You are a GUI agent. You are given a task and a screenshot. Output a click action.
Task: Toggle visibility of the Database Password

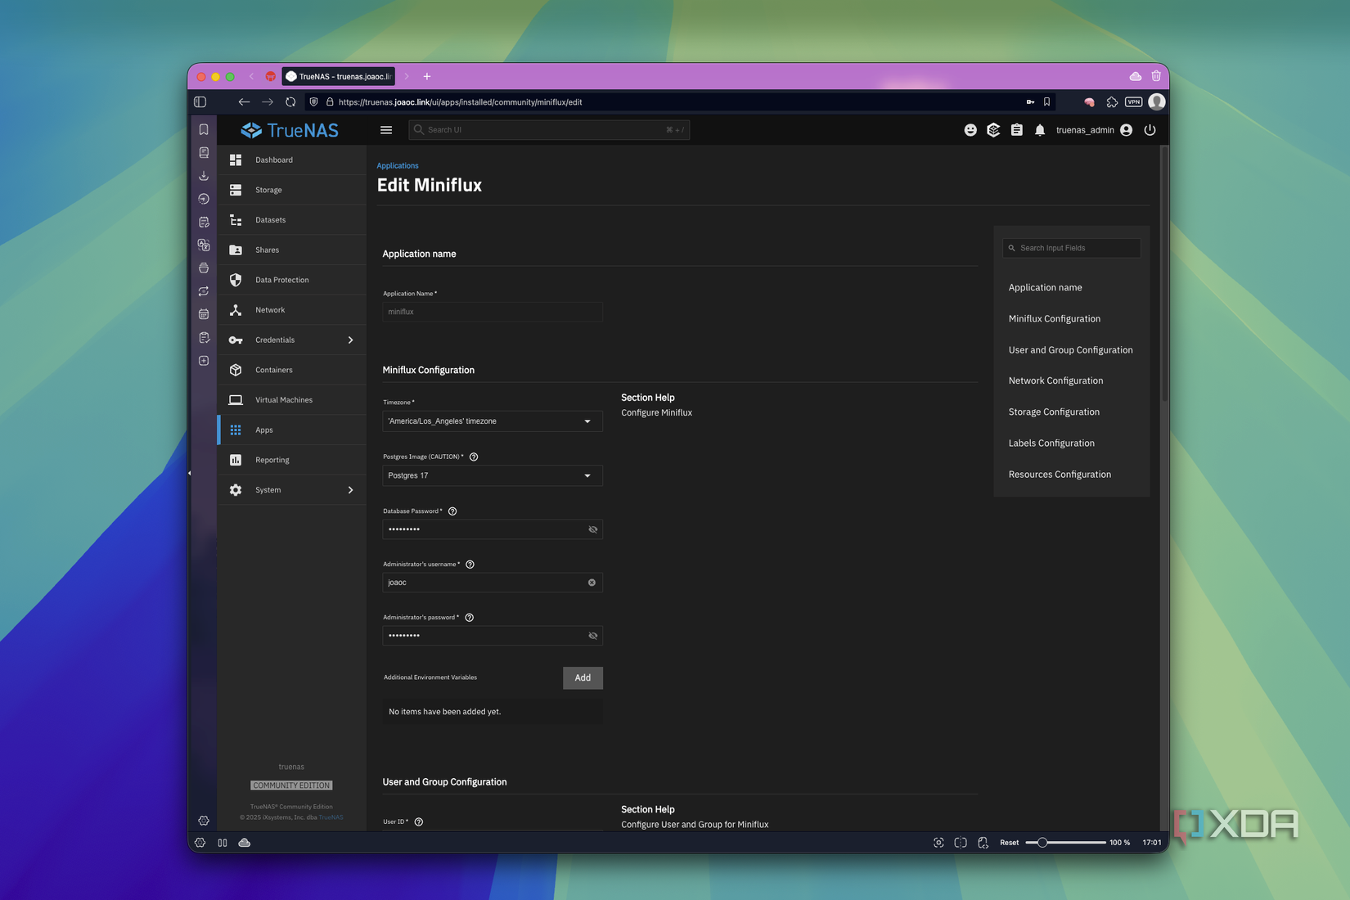click(x=592, y=529)
